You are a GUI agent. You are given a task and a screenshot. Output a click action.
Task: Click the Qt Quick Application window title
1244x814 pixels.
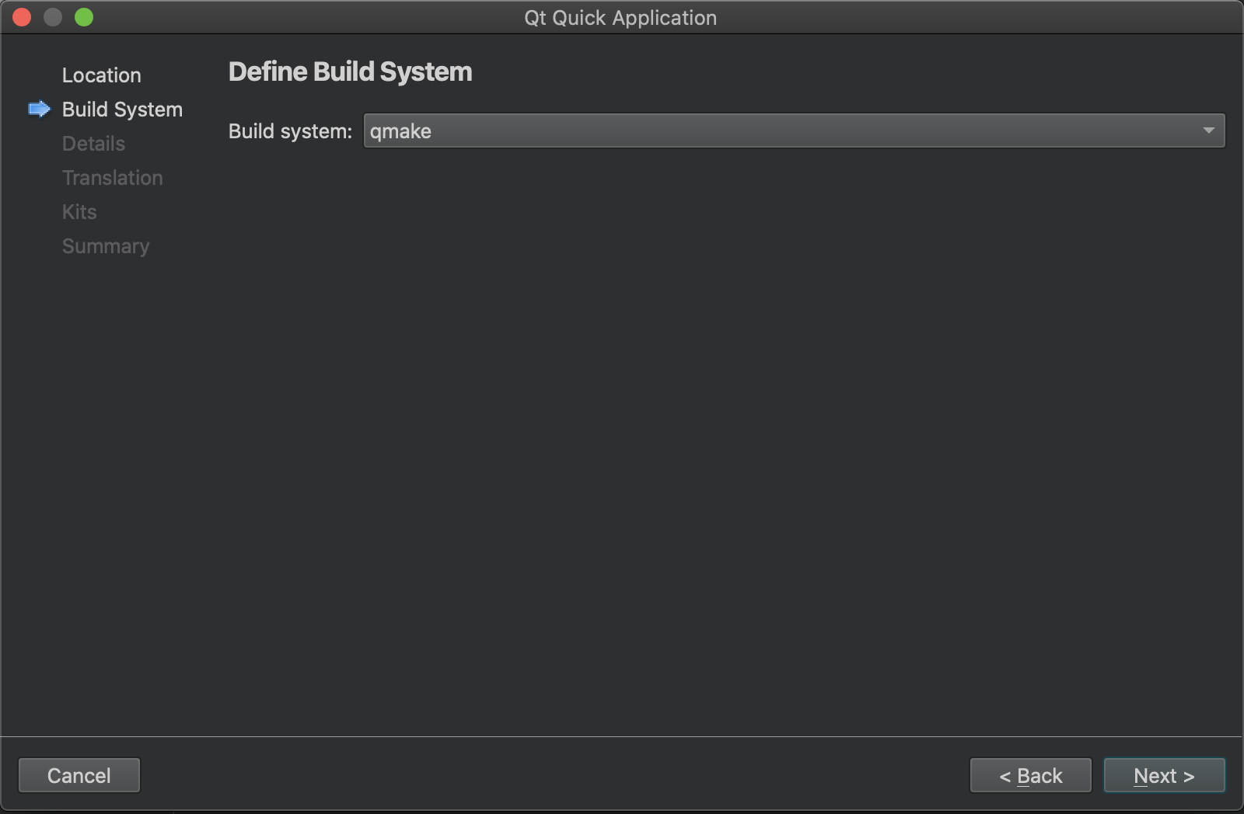coord(620,18)
